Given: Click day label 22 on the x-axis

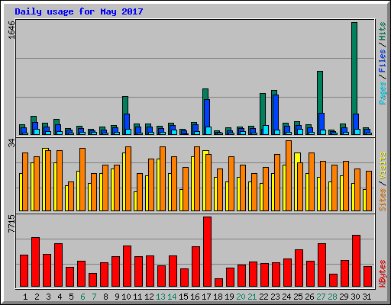Looking at the screenshot, I should pos(263,297).
